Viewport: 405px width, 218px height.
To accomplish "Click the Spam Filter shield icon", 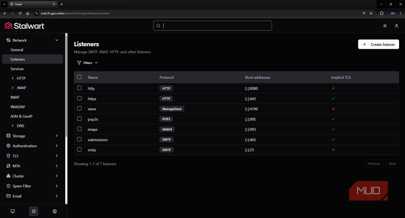I will [8, 186].
